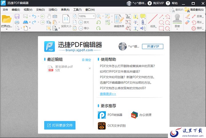Expand the New document dropdown arrow

click(x=30, y=28)
